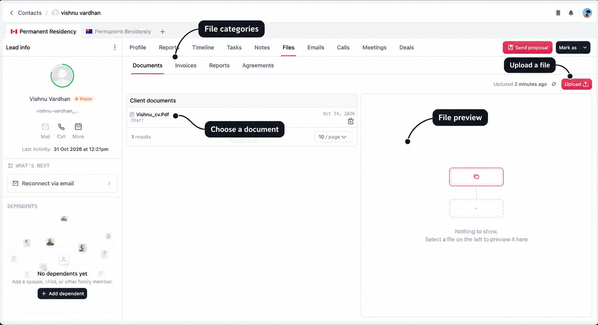
Task: Open the Calls tab
Action: [x=343, y=47]
